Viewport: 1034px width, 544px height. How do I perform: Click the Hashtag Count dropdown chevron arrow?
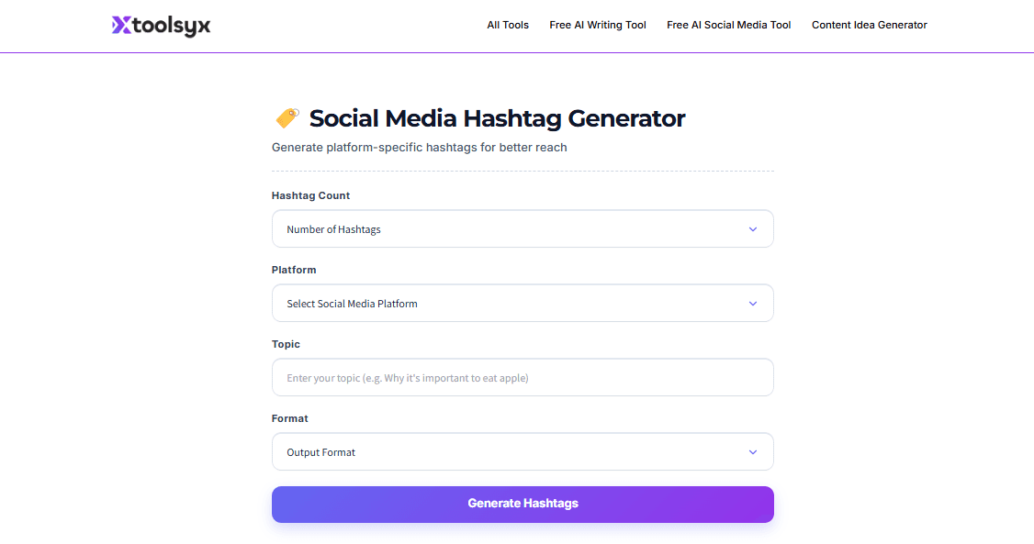coord(753,229)
